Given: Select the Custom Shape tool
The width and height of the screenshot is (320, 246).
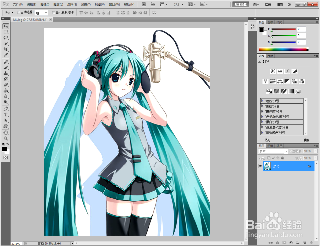Looking at the screenshot, I should (6, 126).
